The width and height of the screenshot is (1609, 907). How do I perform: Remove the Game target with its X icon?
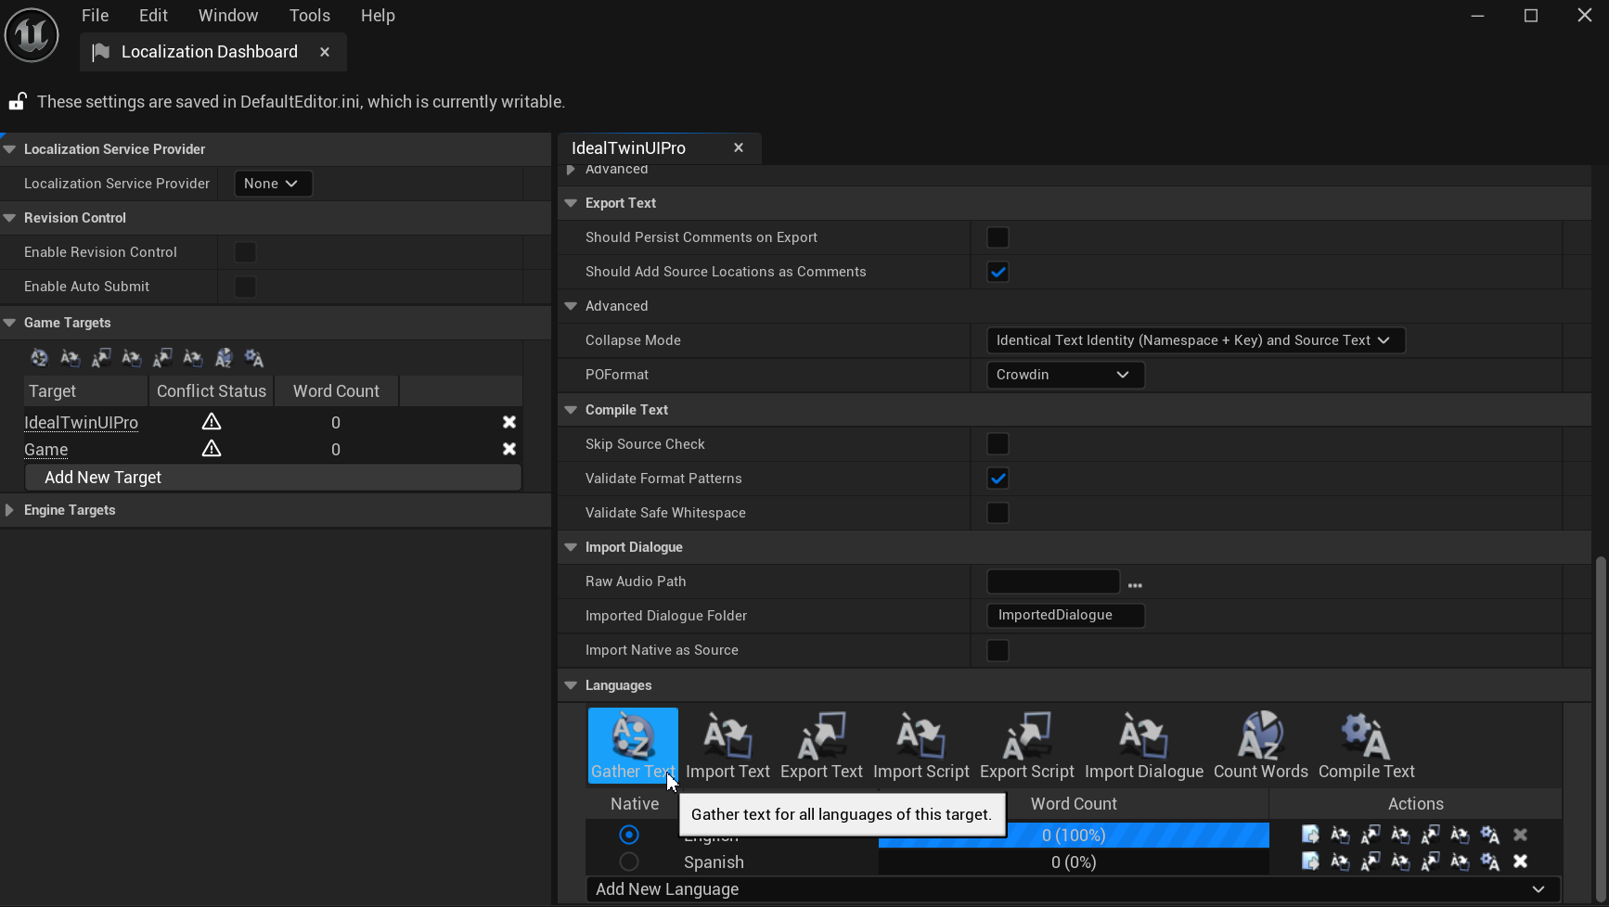(x=509, y=449)
